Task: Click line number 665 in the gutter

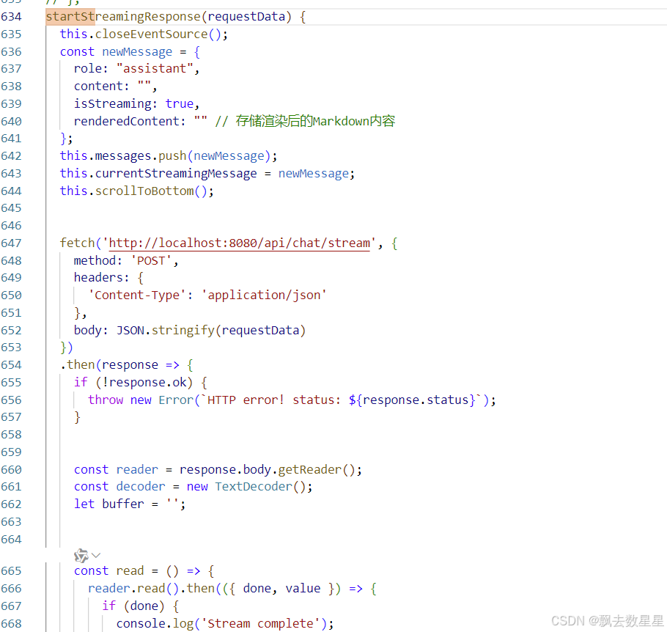Action: [x=11, y=570]
